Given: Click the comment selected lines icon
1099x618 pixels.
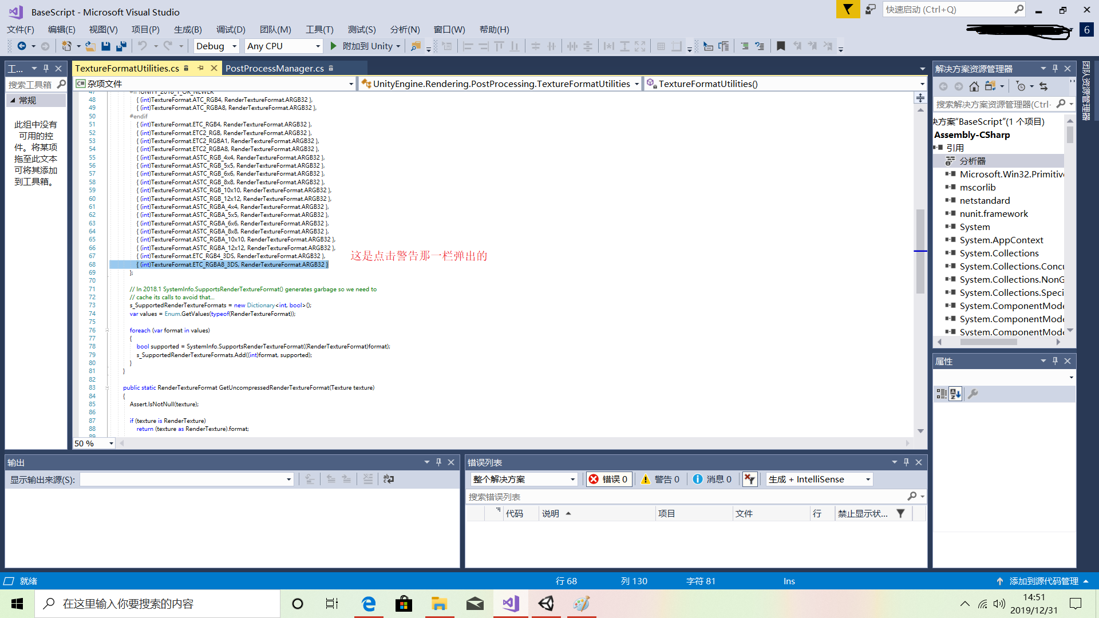Looking at the screenshot, I should pyautogui.click(x=744, y=46).
